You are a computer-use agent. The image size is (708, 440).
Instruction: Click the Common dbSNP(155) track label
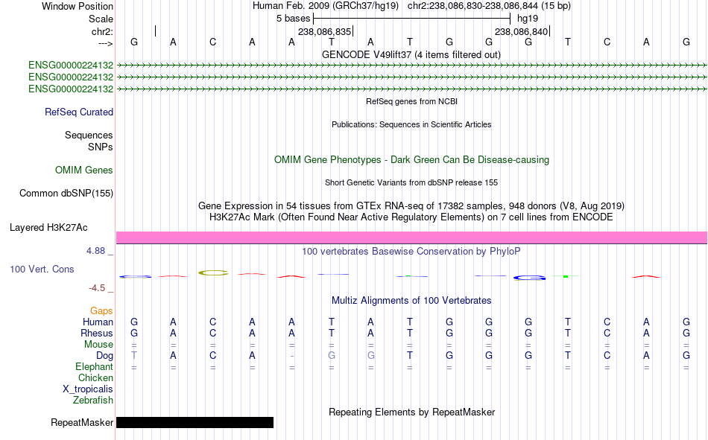point(66,193)
